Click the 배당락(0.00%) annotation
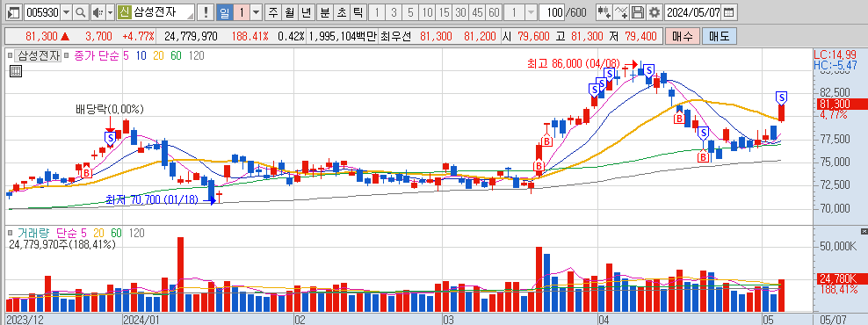Screen dimensions: 868x325 click(110, 109)
